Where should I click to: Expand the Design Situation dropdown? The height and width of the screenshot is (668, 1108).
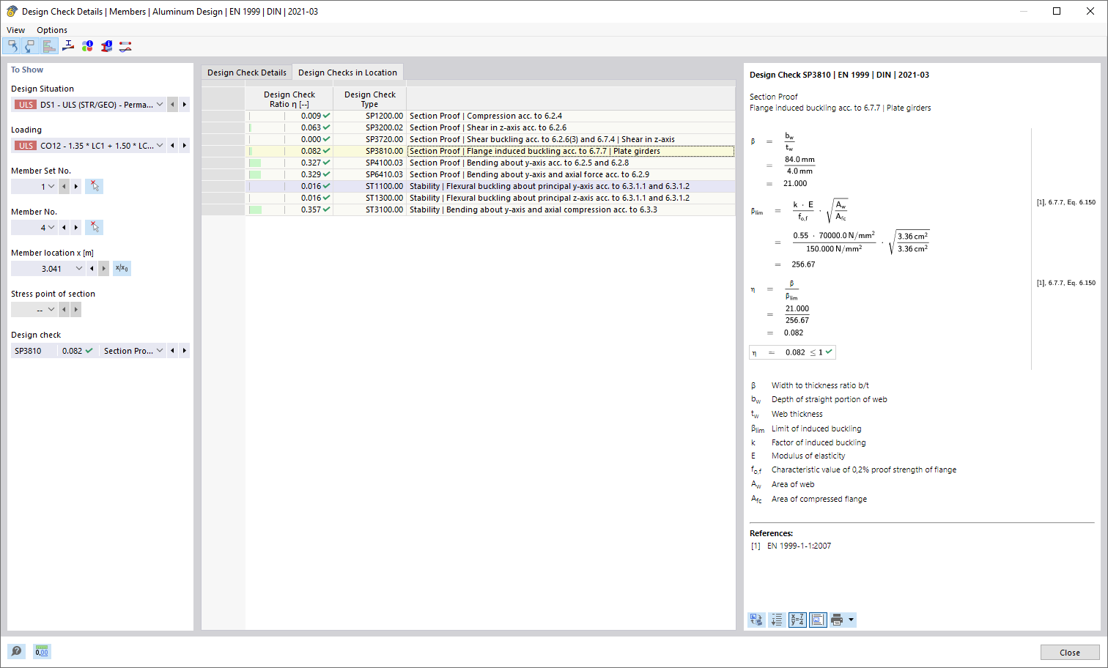click(x=160, y=105)
